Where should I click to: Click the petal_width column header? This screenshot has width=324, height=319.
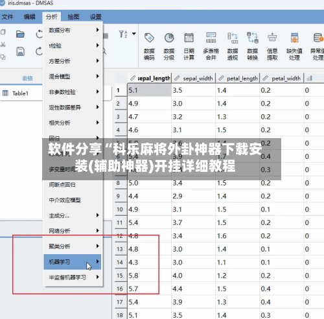pos(282,78)
